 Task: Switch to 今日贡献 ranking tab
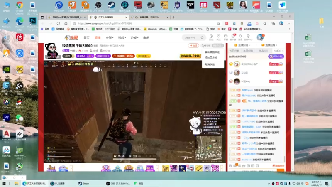point(234,51)
